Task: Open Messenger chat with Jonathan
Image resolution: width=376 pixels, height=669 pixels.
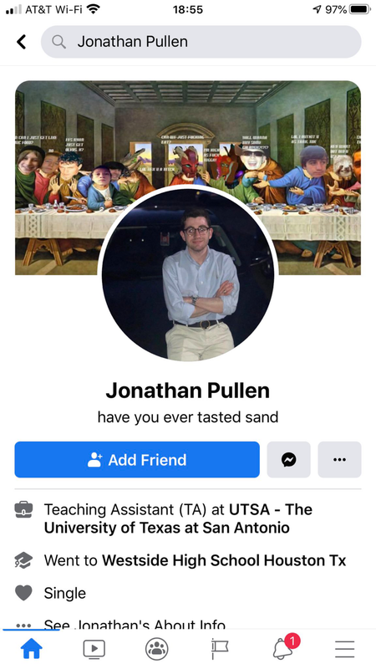Action: click(288, 459)
